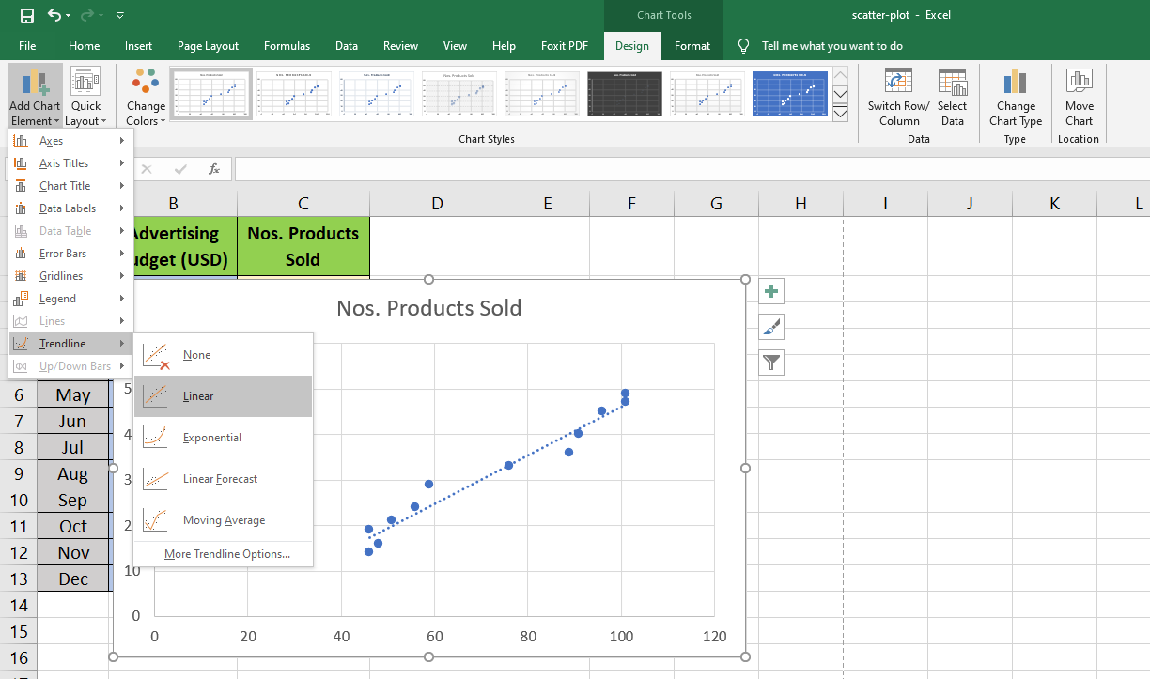1150x679 pixels.
Task: Expand the Chart Styles gallery
Action: [840, 114]
